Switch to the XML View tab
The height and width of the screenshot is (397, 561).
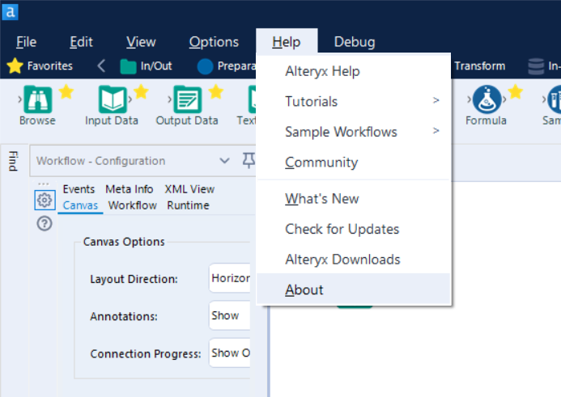[x=189, y=189]
